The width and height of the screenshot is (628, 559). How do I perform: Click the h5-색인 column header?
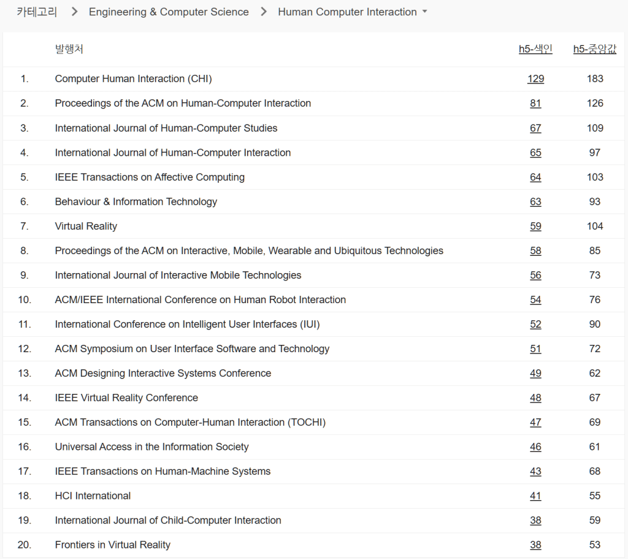tap(535, 50)
